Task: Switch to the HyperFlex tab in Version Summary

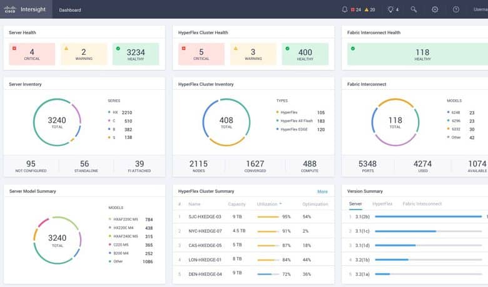Action: pos(382,204)
